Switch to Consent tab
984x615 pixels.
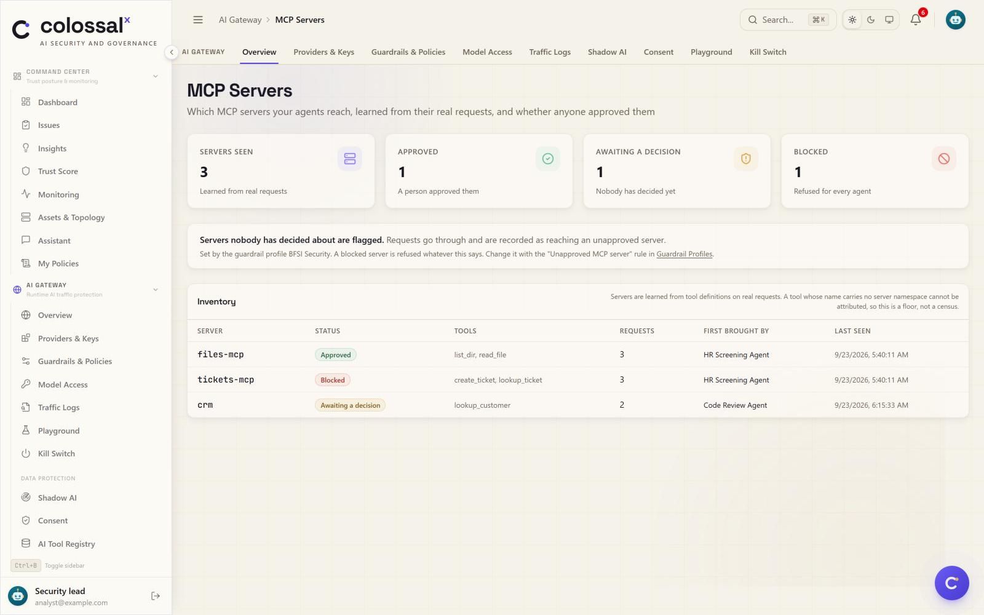[x=659, y=52]
